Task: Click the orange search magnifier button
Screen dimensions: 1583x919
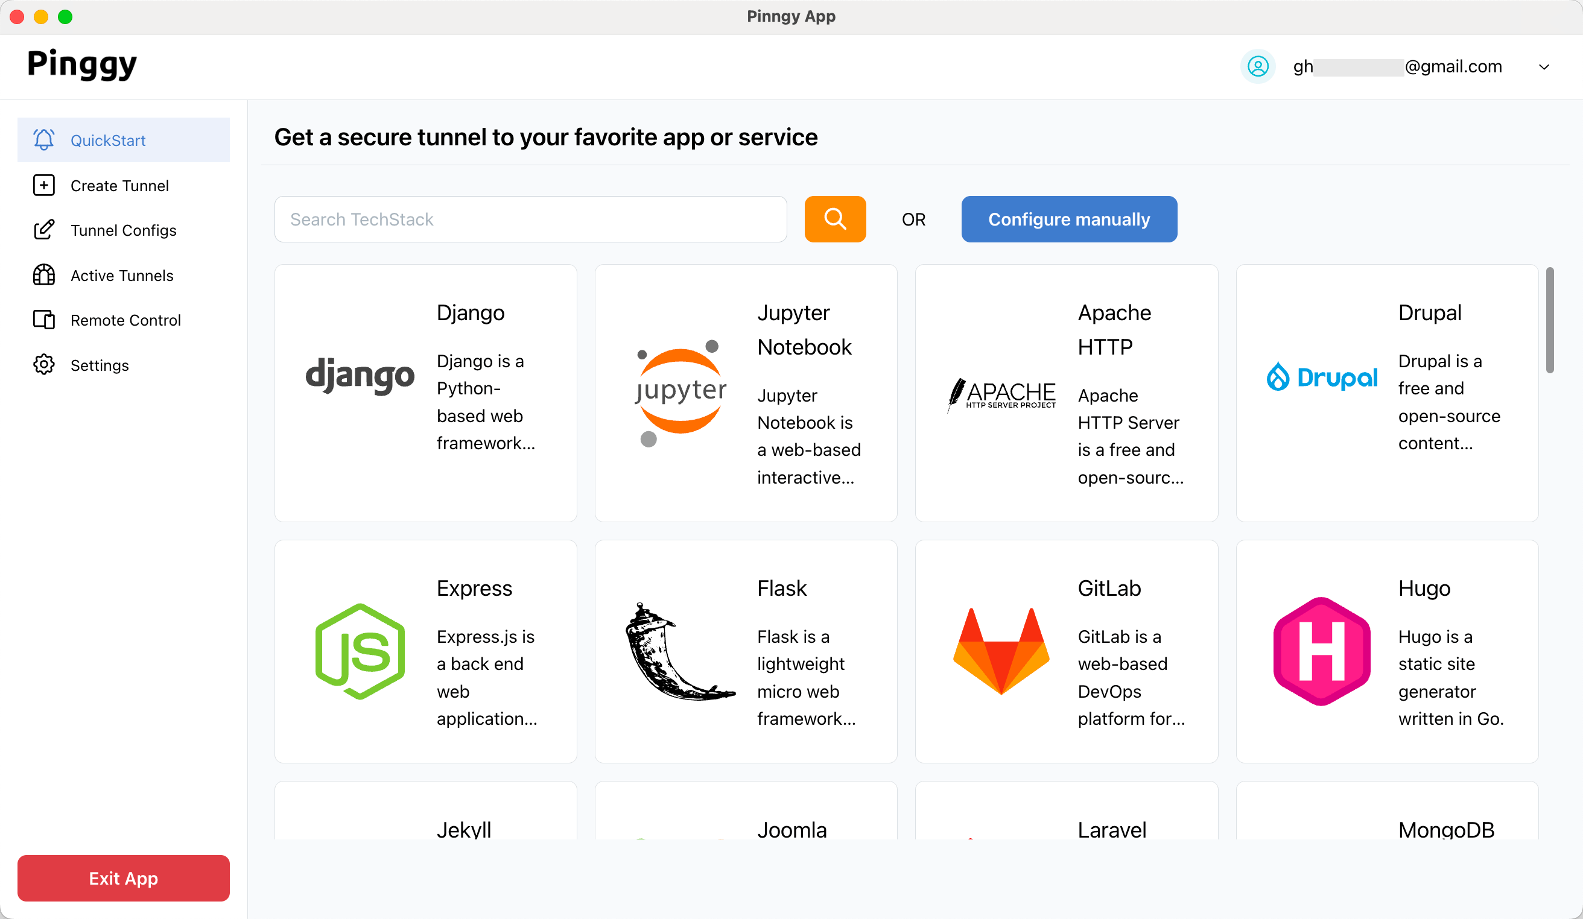Action: [835, 218]
